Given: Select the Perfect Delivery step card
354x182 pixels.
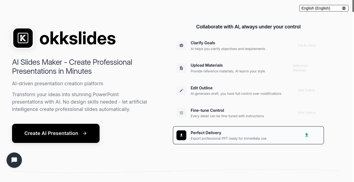Looking at the screenshot, I should tap(248, 135).
